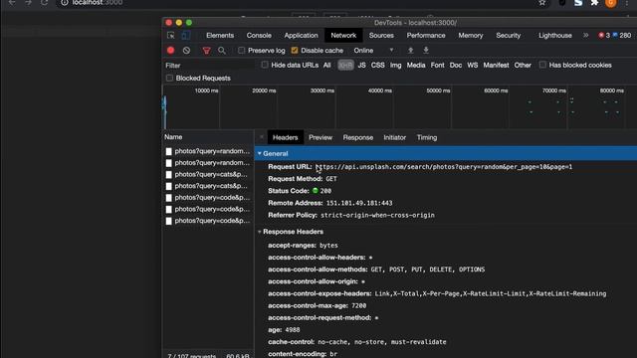Viewport: 637px width, 358px height.
Task: Check Has blocked cookies
Action: pos(542,65)
